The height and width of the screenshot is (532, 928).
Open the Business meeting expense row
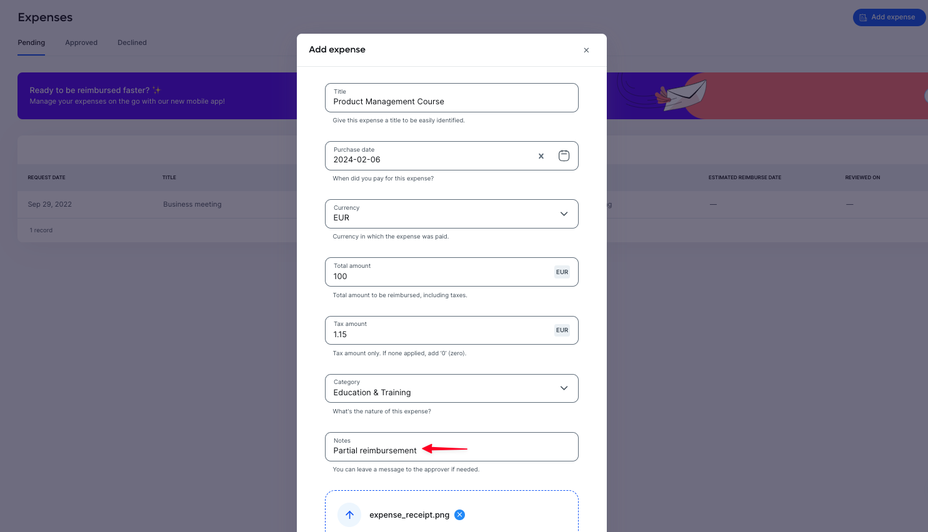tap(156, 204)
